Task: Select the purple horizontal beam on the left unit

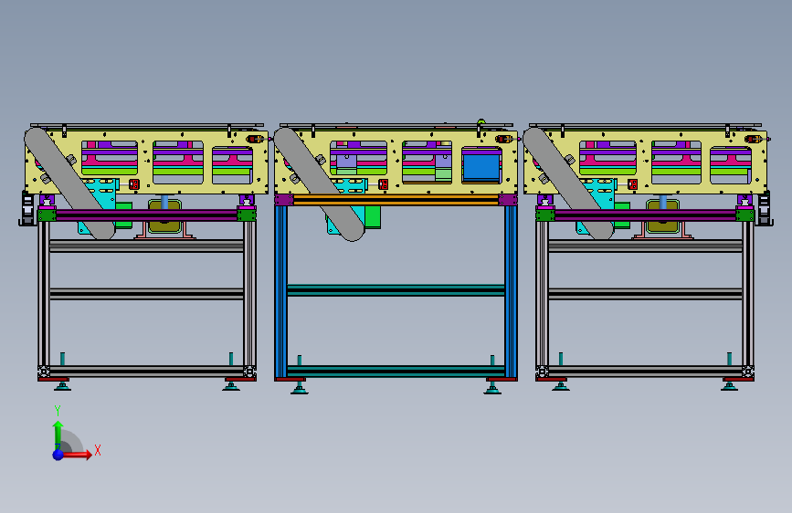Action: [146, 215]
